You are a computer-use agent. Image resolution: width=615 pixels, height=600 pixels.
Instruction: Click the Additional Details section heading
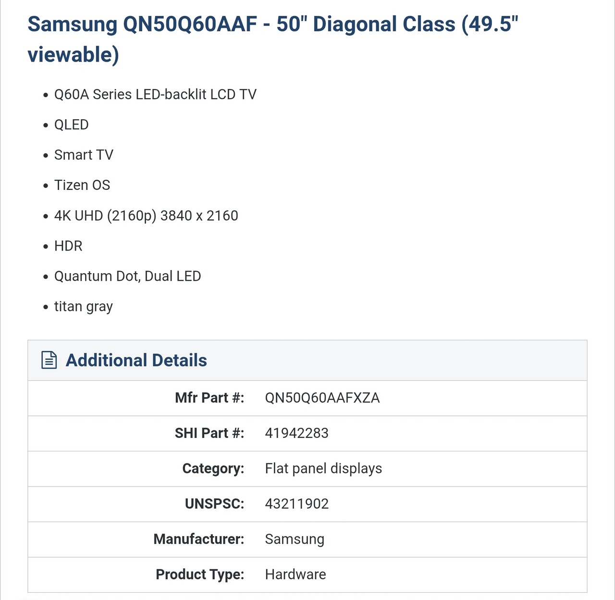click(136, 360)
